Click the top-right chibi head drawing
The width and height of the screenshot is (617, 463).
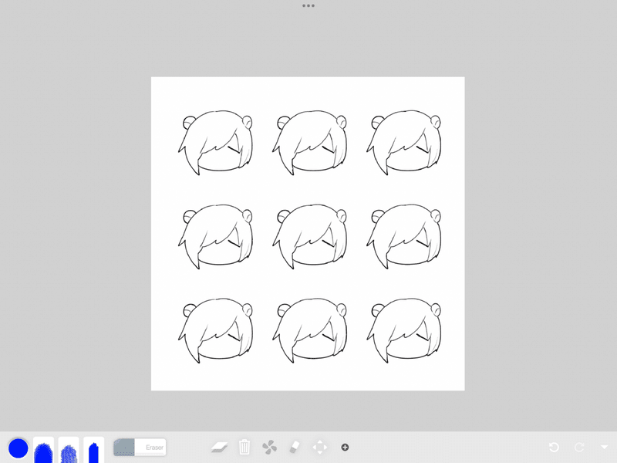(x=404, y=143)
